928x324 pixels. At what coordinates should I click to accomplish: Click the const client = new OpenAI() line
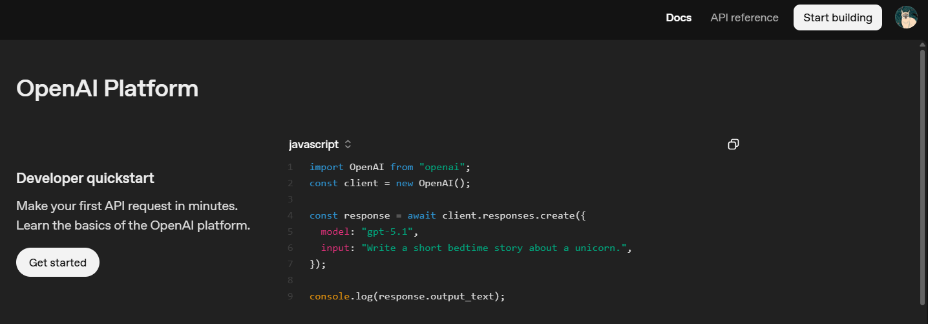click(390, 183)
